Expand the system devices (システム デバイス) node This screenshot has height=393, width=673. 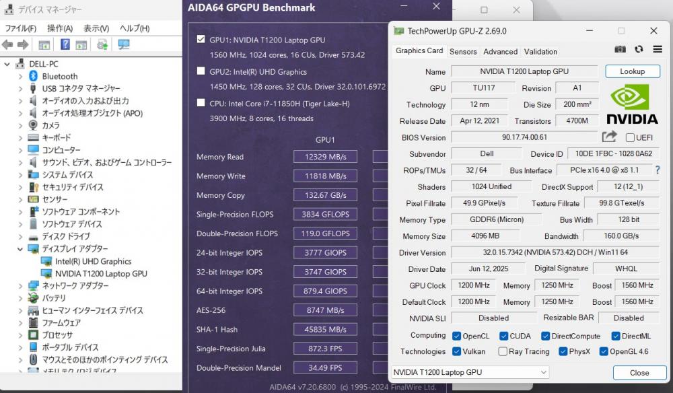20,175
